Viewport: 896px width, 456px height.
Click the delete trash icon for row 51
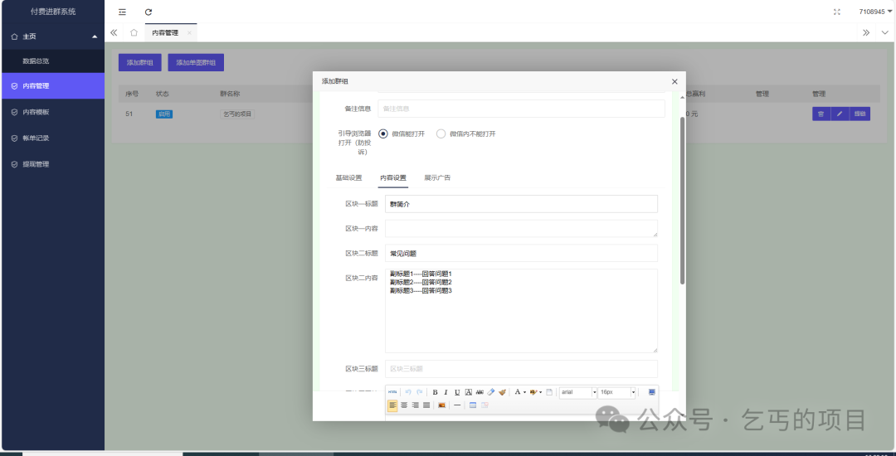click(x=821, y=114)
